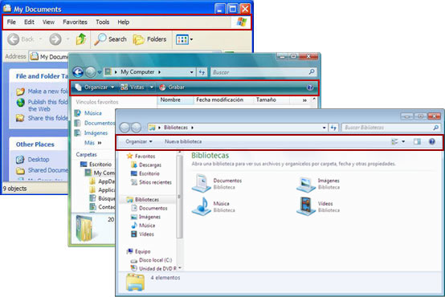Toggle the preview pane in the Bibliotecas window

(x=417, y=141)
